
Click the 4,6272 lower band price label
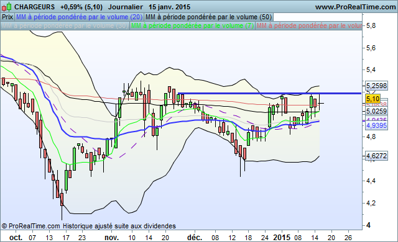pos(377,156)
